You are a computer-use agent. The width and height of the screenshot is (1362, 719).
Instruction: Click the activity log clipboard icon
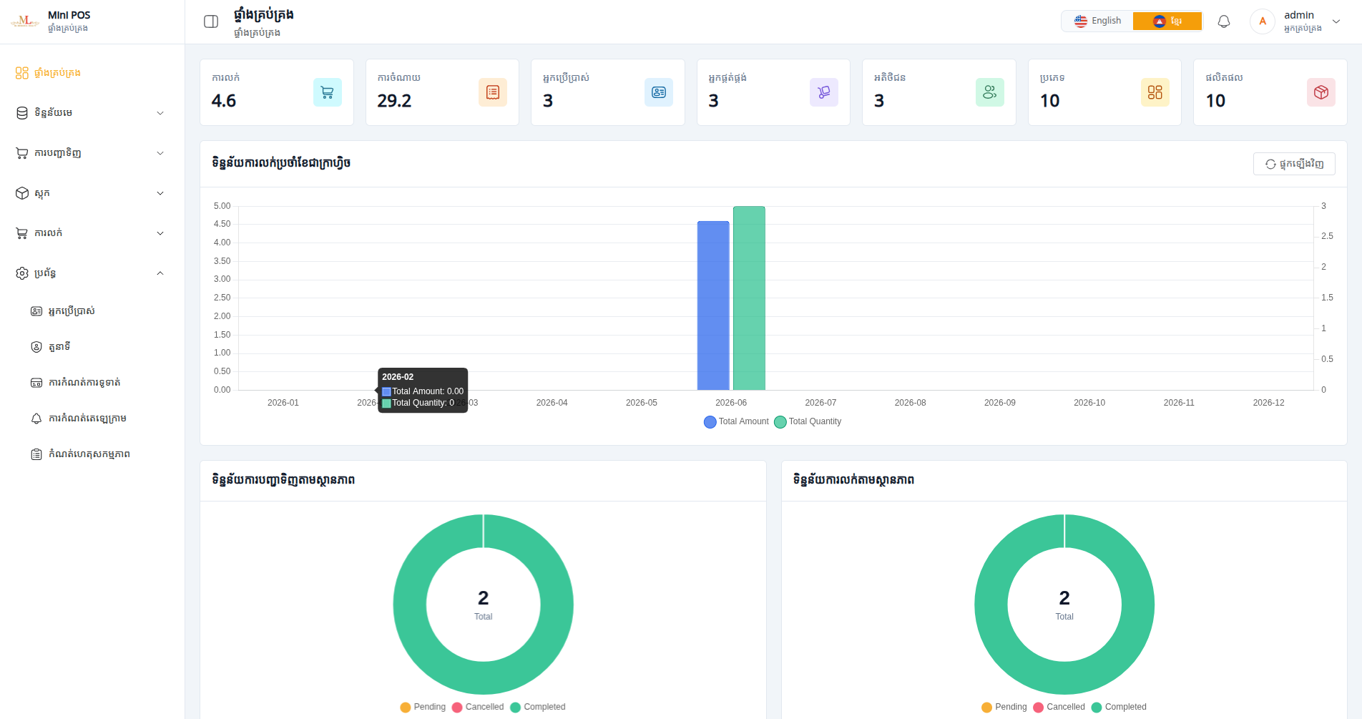36,454
